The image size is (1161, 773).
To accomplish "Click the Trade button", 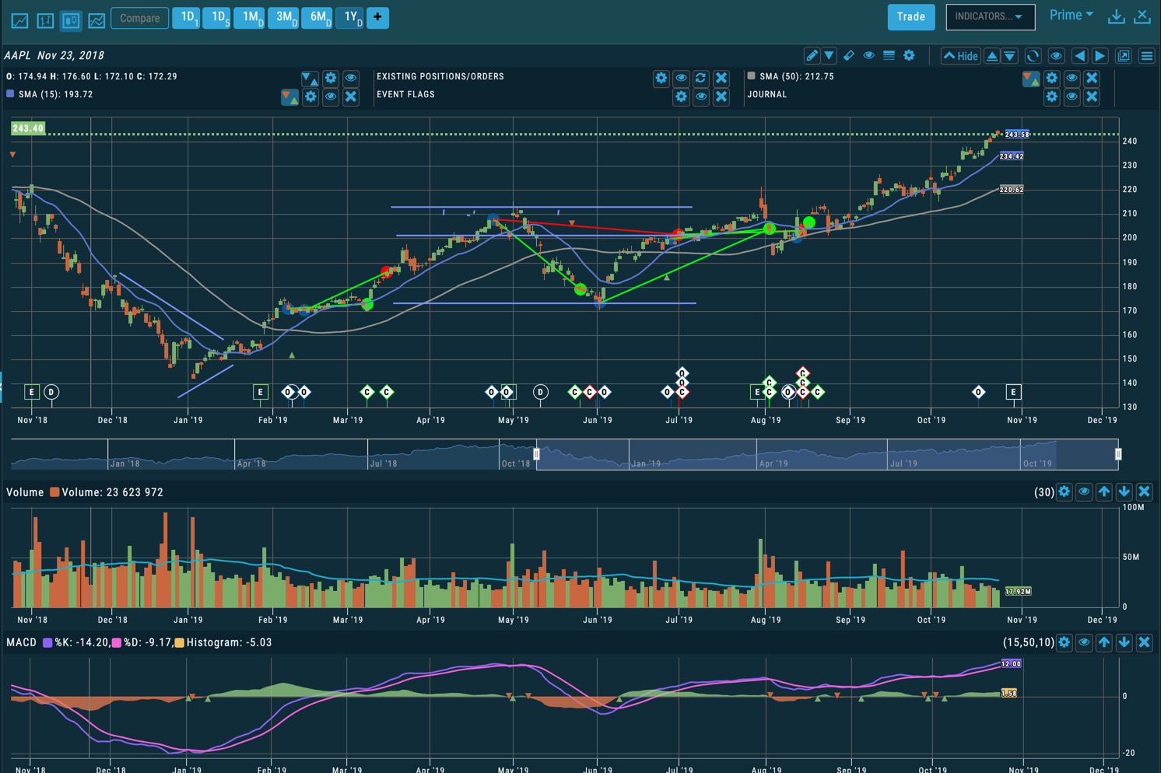I will point(910,17).
